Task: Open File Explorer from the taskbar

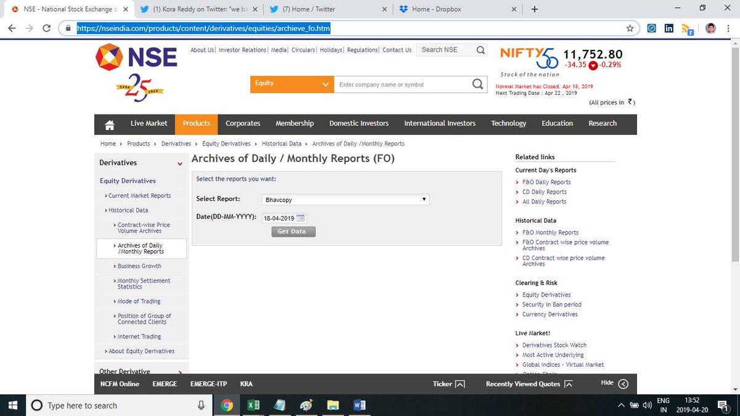Action: (333, 406)
